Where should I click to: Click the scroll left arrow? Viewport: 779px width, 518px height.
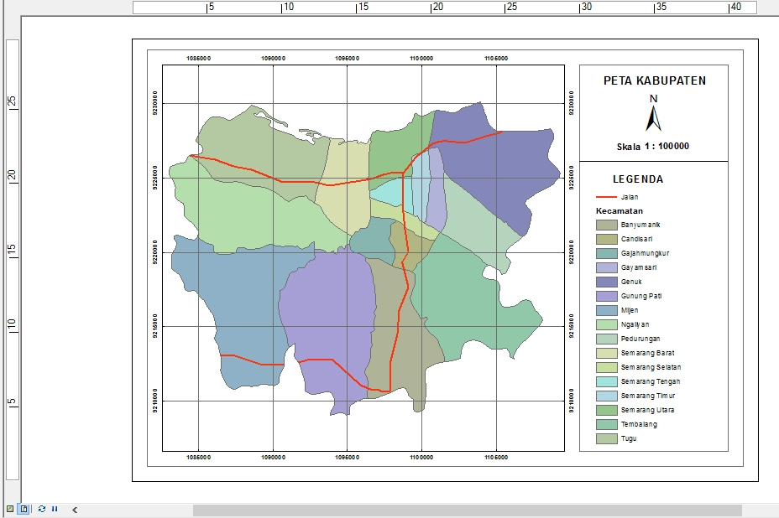click(x=75, y=510)
